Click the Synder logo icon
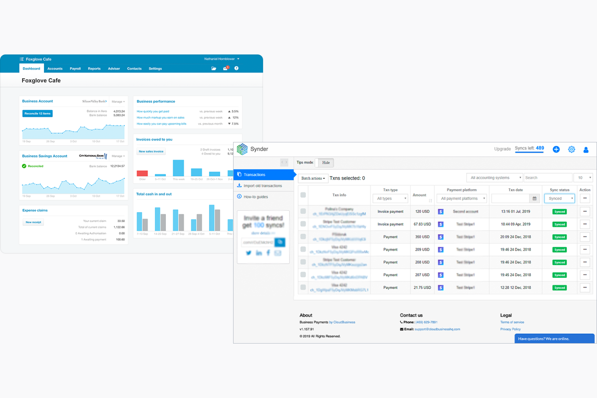Screen dimensions: 597x398 [242, 149]
